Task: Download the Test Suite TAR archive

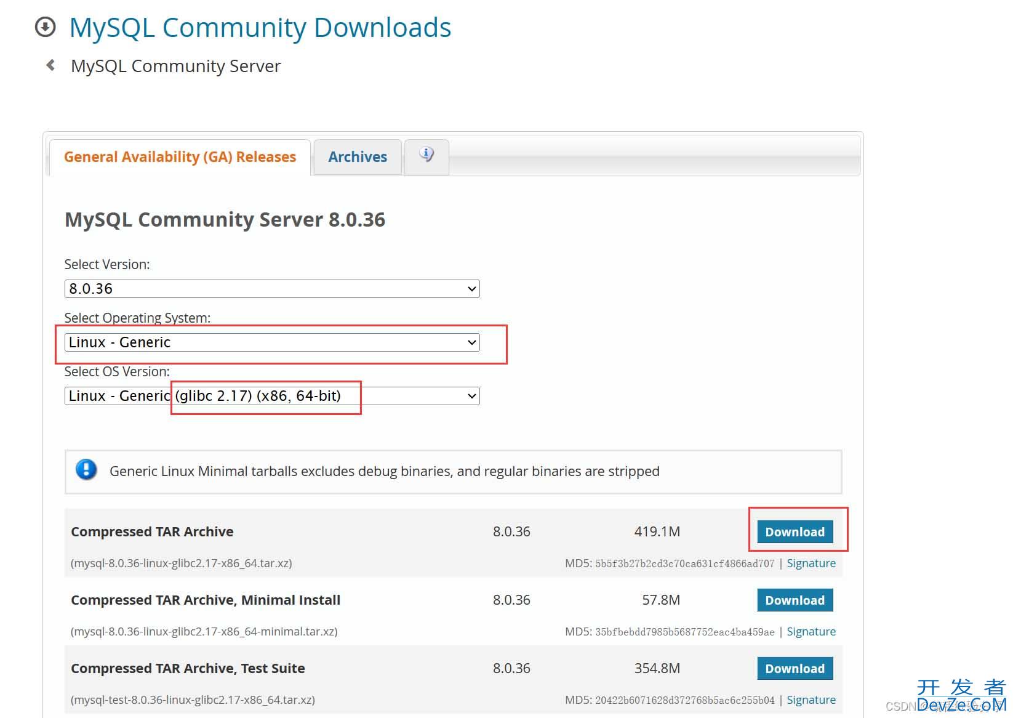Action: (x=795, y=669)
